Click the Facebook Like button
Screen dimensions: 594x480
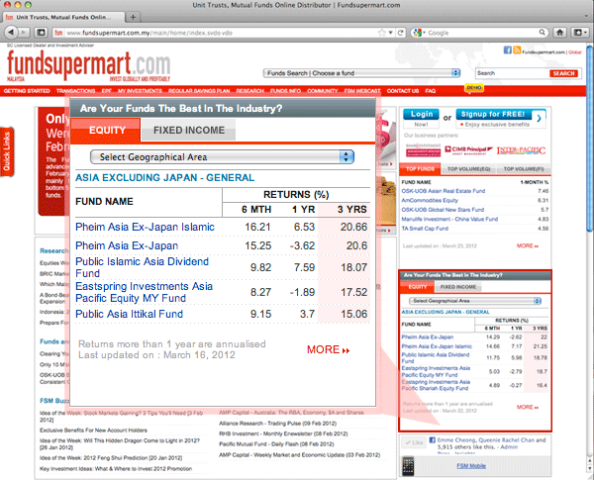click(414, 442)
